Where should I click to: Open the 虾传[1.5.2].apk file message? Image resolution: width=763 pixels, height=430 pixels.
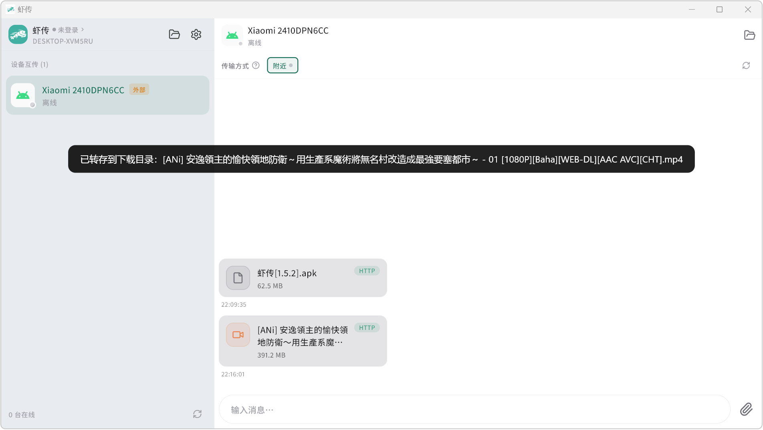click(303, 278)
